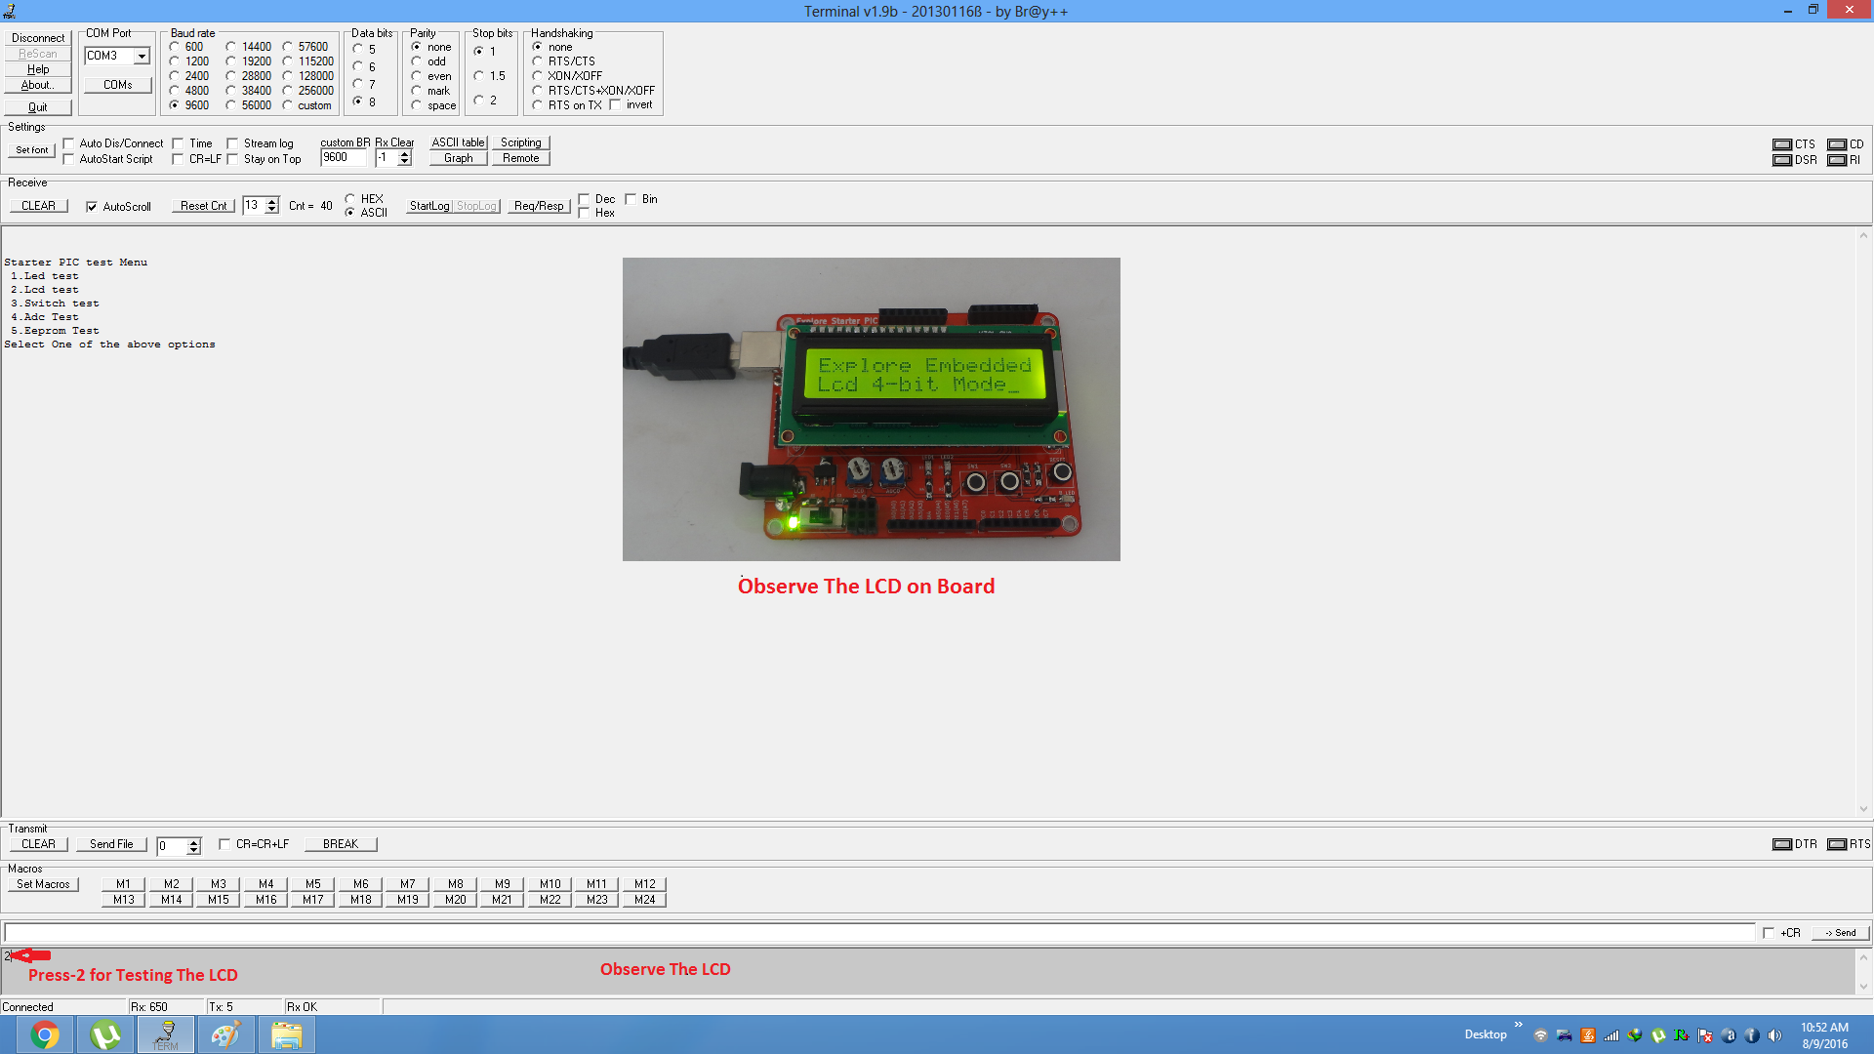Select even parity
Viewport: 1874px width, 1054px height.
pos(417,76)
